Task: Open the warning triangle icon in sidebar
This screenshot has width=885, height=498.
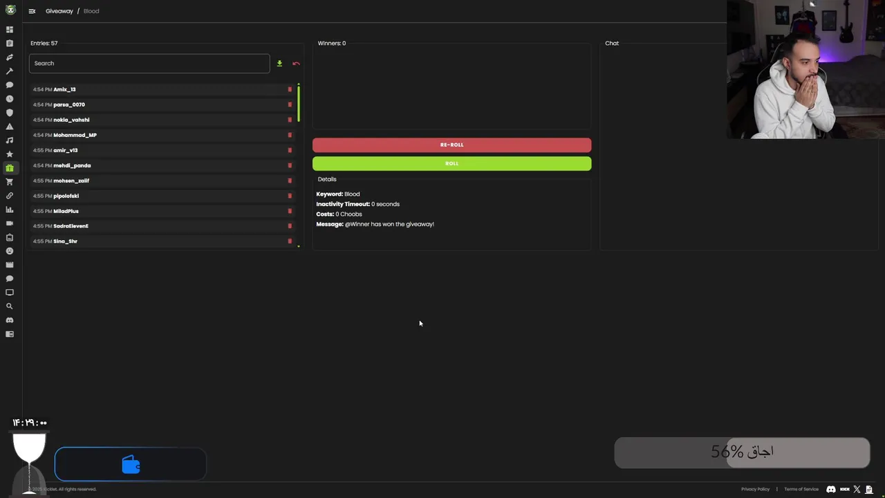Action: point(10,127)
